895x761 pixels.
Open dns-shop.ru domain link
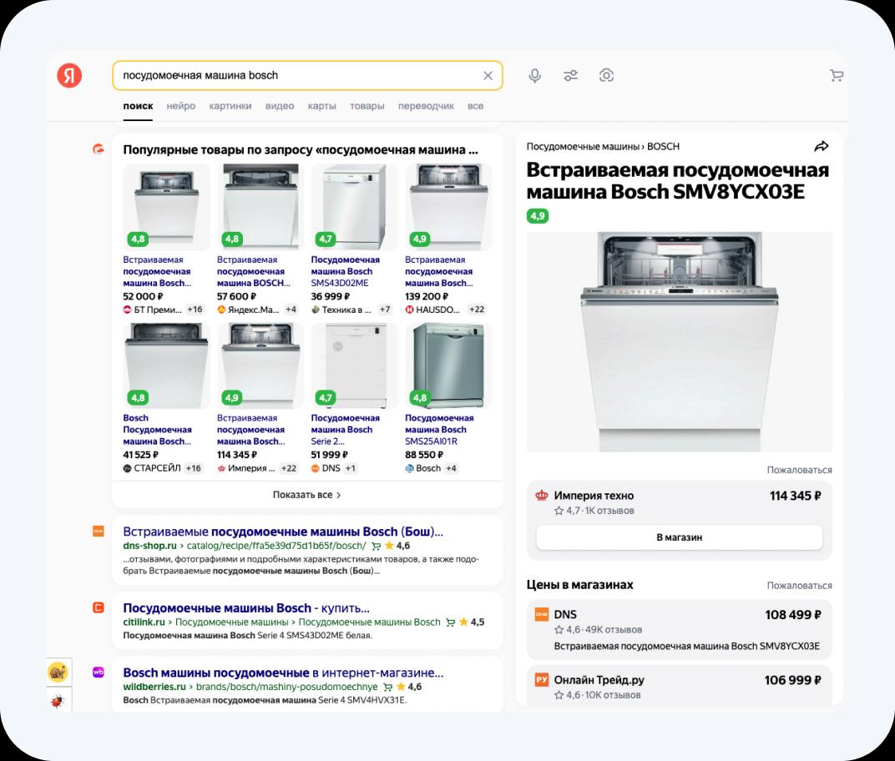tap(149, 546)
